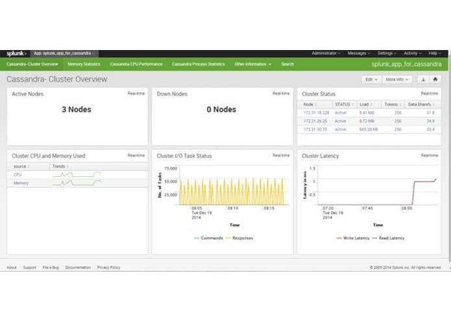
Task: Click the load value 8.41 MB
Action: pos(367,113)
